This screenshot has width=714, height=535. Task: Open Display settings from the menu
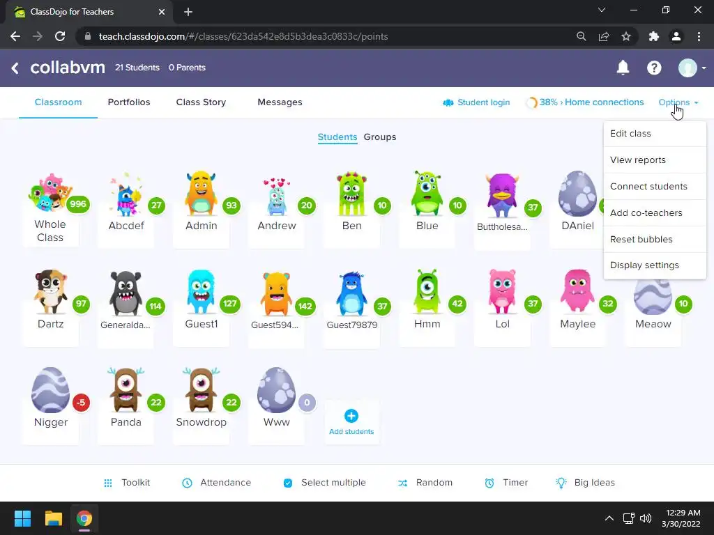(x=655, y=265)
